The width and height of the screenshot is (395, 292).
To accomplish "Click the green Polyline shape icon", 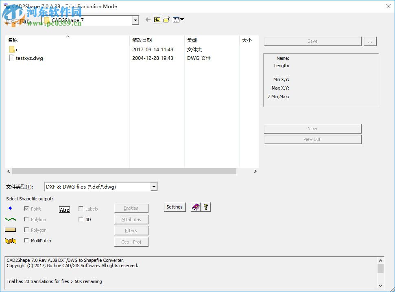I will 10,219.
